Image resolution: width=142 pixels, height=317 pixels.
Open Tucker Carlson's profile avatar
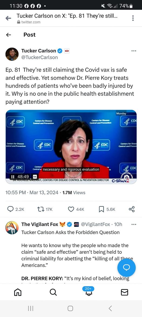tap(12, 54)
